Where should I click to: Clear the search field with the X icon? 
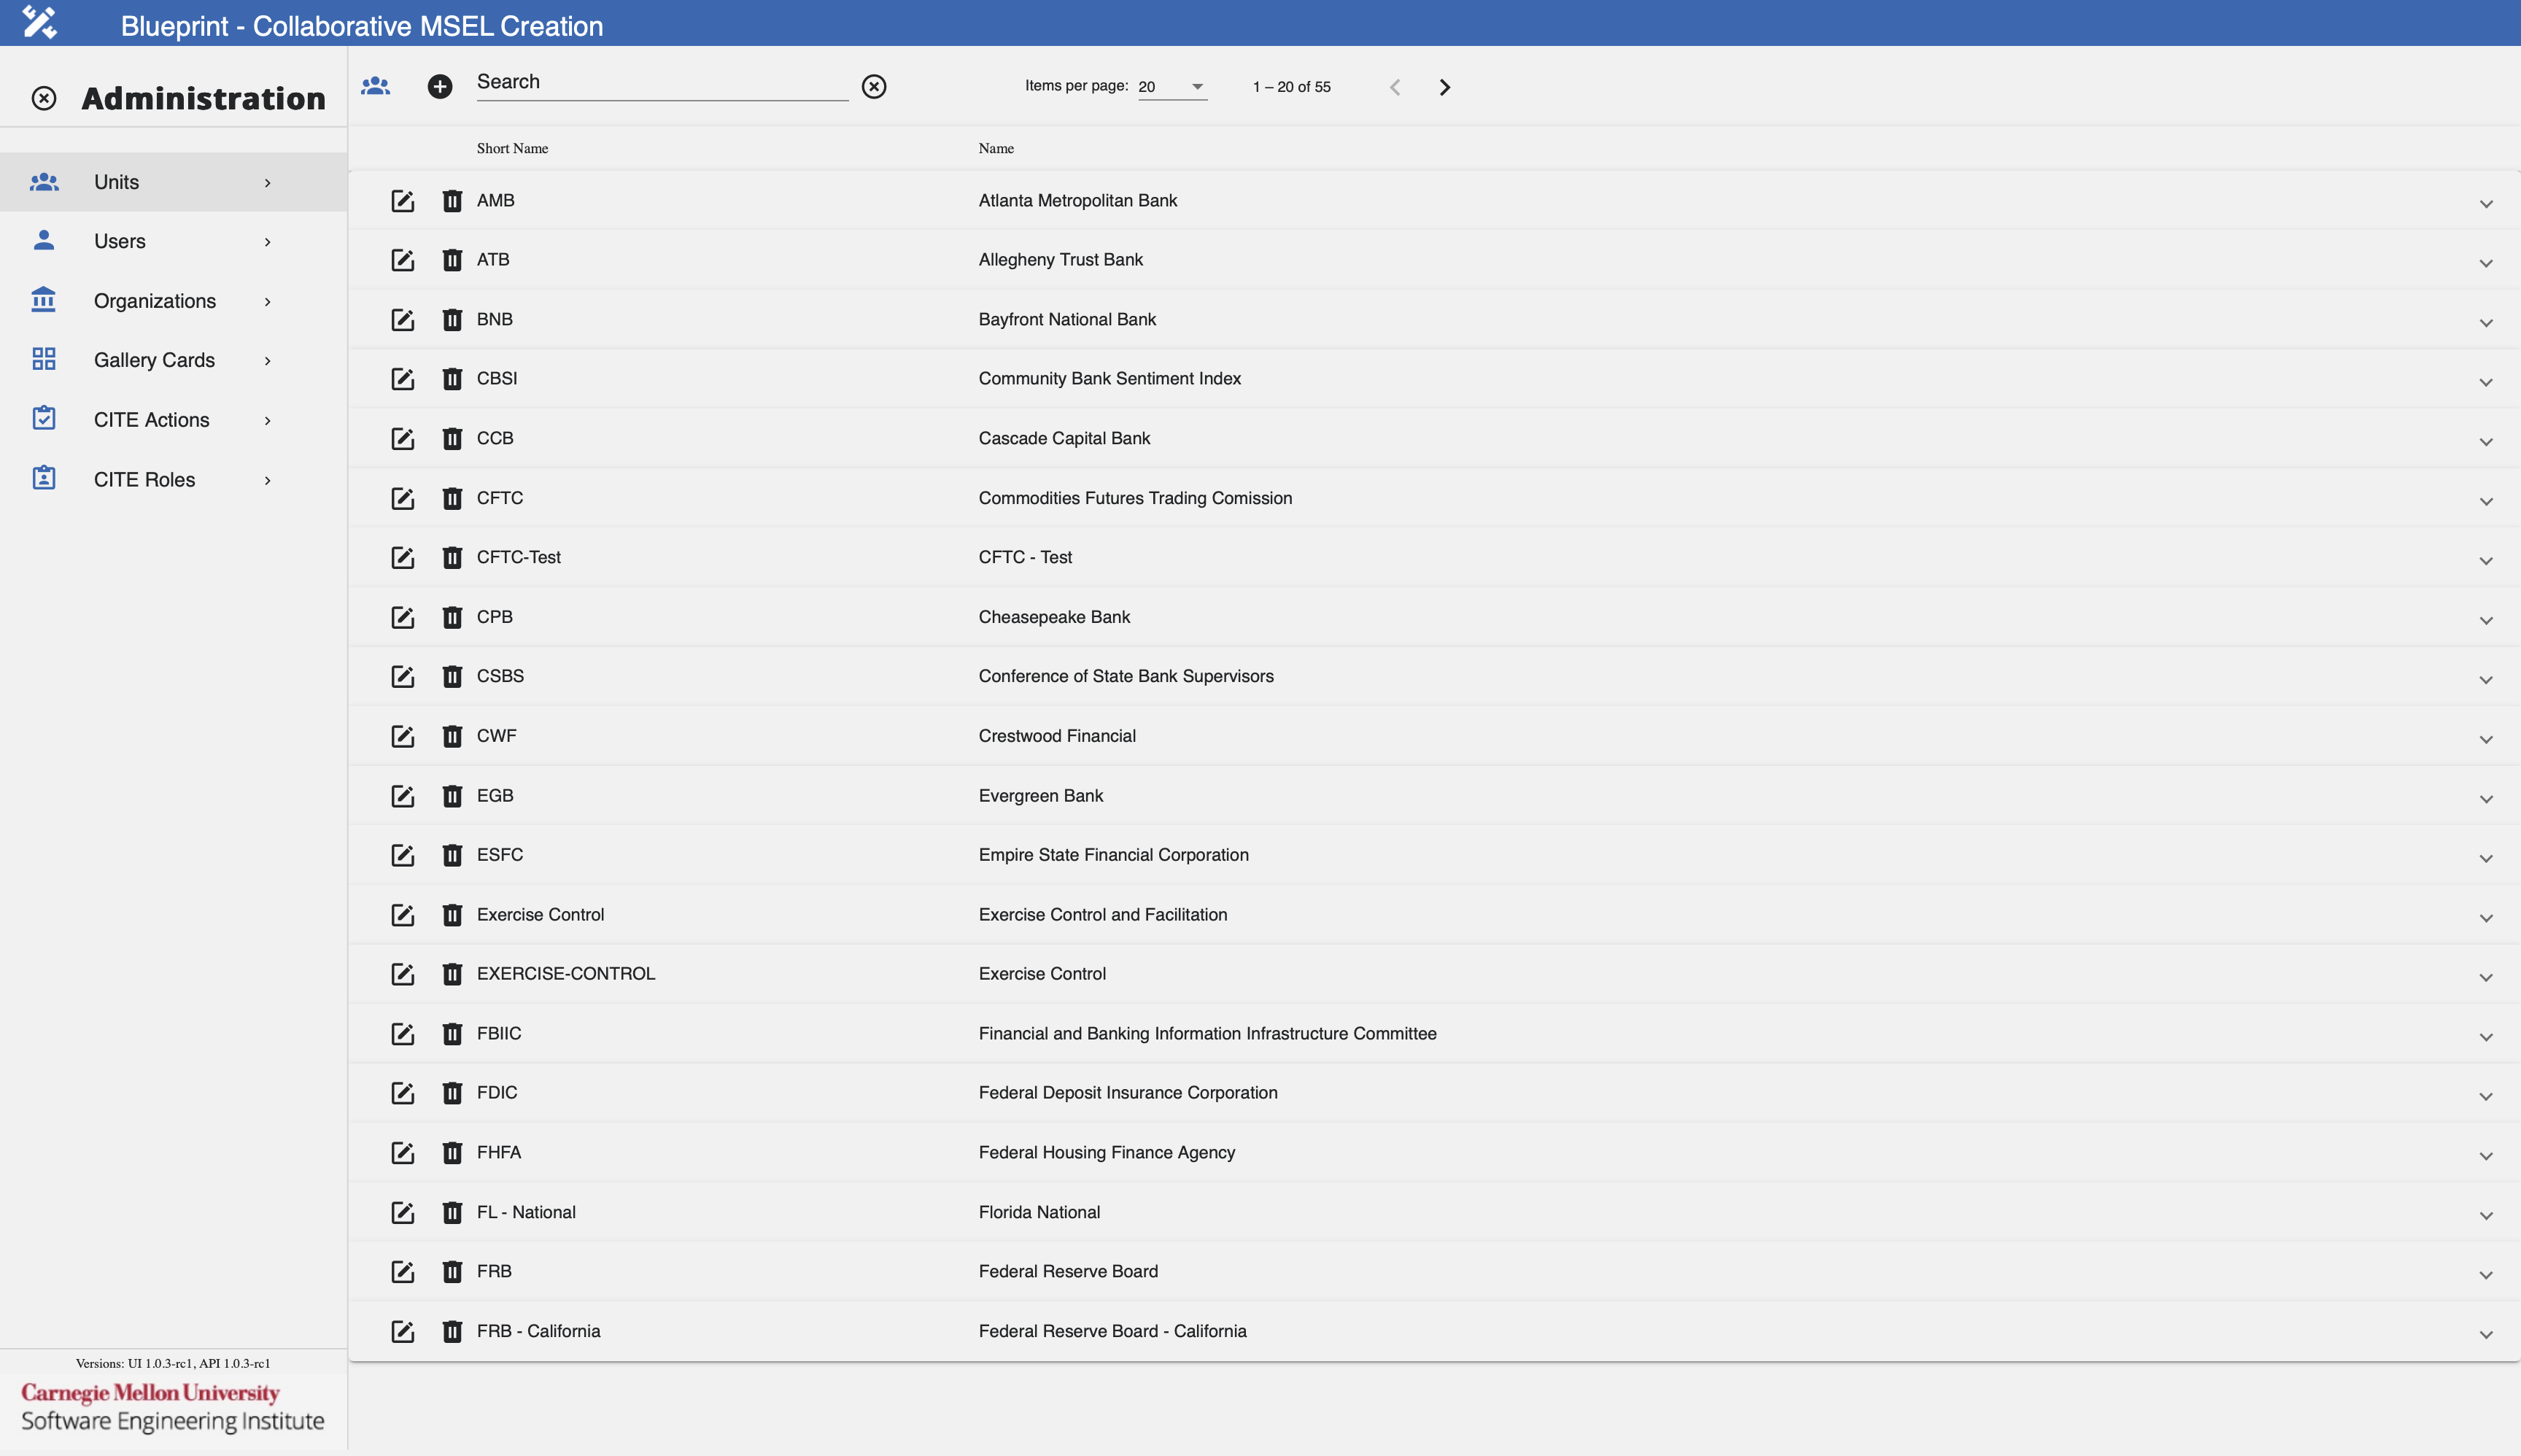[874, 86]
